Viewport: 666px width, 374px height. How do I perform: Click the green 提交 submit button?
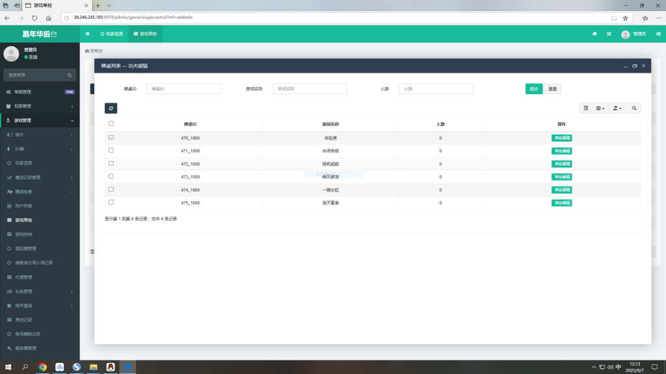point(534,89)
